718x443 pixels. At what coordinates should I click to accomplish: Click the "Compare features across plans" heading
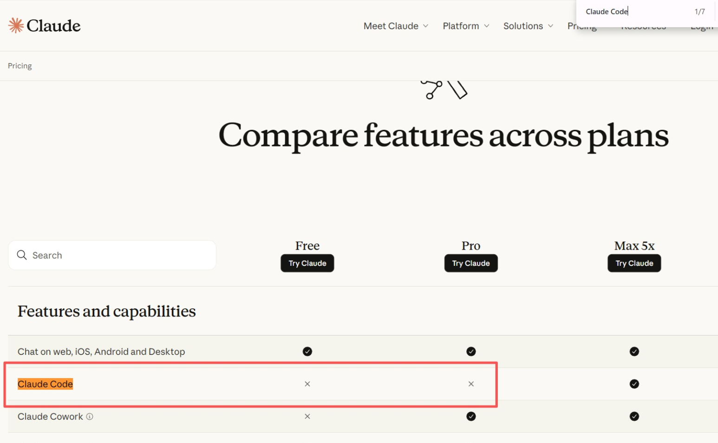coord(444,135)
